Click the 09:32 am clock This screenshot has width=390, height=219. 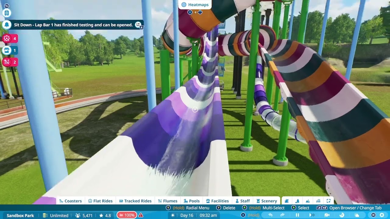tap(208, 215)
